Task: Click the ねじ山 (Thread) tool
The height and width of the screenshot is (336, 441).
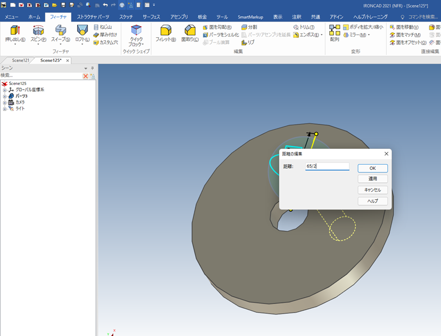Action: click(103, 27)
